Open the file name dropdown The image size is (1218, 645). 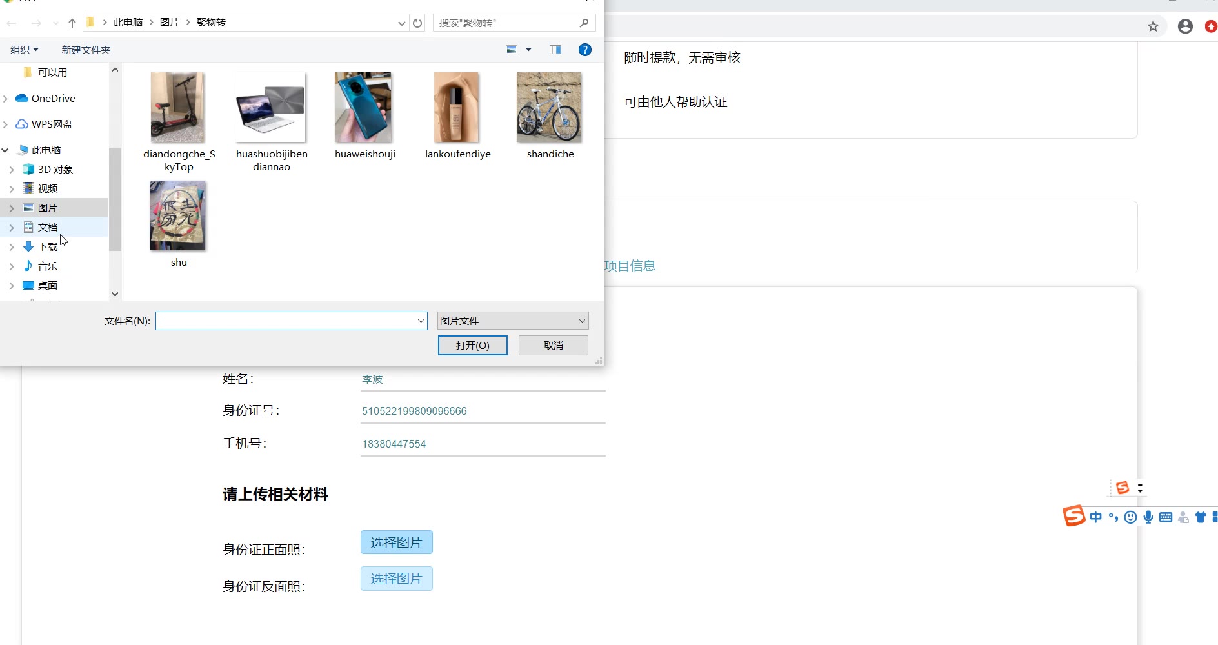421,321
